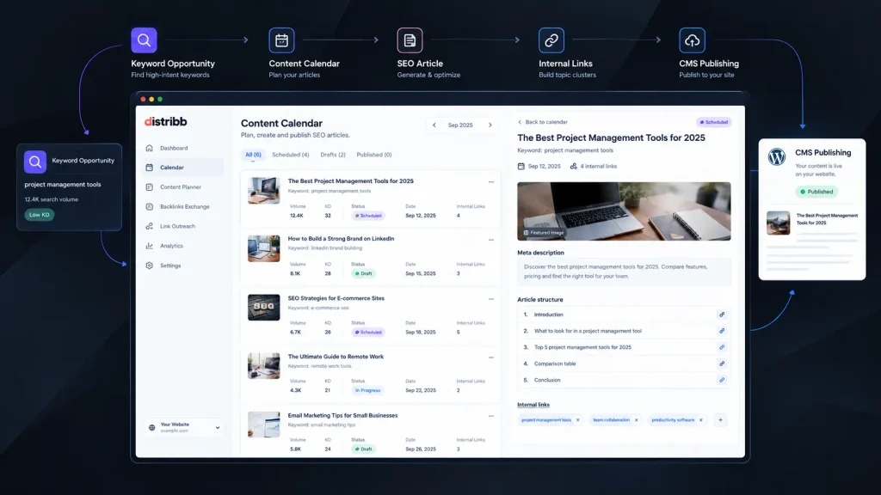Click Scheduled status badge on Sep 12 article
Image resolution: width=881 pixels, height=495 pixels.
click(x=368, y=216)
